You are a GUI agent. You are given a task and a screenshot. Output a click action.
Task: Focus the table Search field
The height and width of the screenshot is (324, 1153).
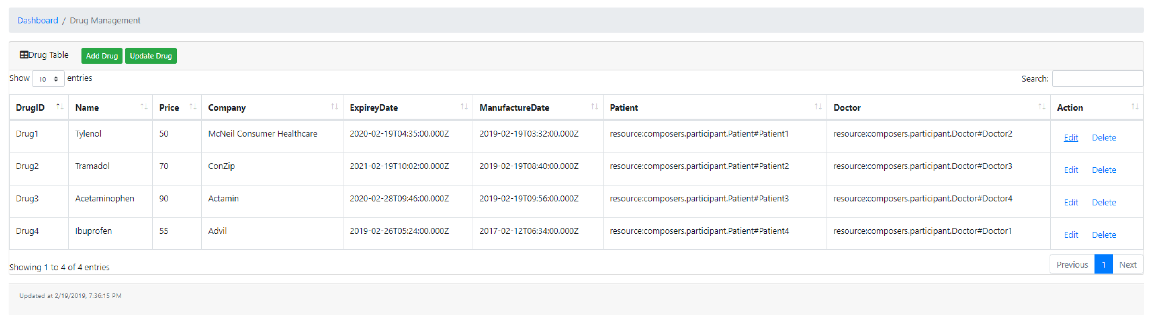tap(1097, 79)
